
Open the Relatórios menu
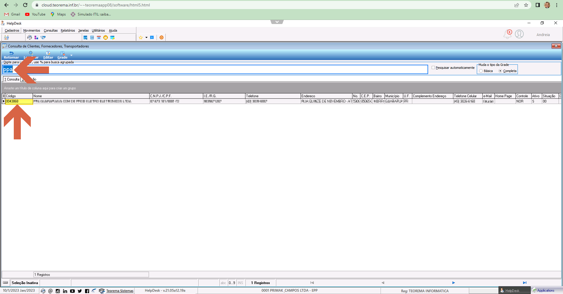[68, 30]
